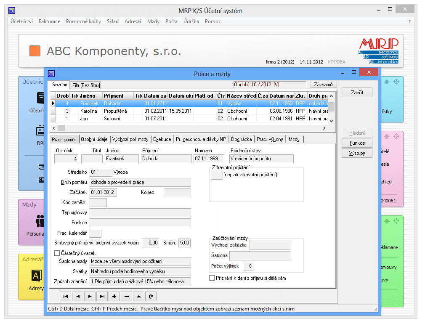Viewport: 433px width, 329px height.
Task: Switch to Docházka tab
Action: [242, 139]
